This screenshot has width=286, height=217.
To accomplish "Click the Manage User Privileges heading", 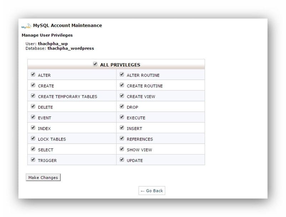I will click(47, 35).
